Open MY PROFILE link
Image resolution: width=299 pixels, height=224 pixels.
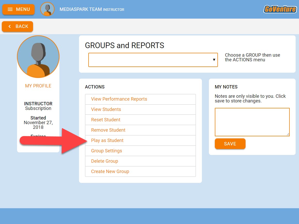[x=38, y=86]
